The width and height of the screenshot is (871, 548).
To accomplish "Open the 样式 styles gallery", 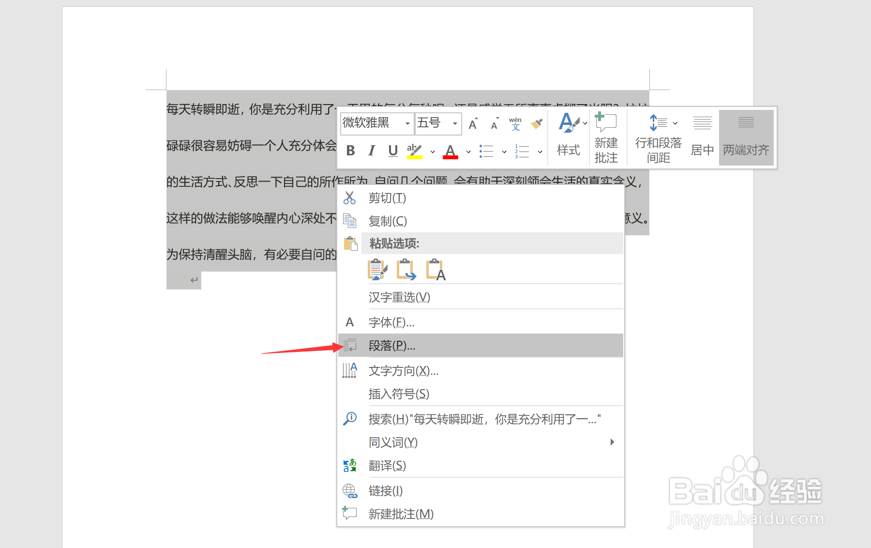I will tap(569, 135).
